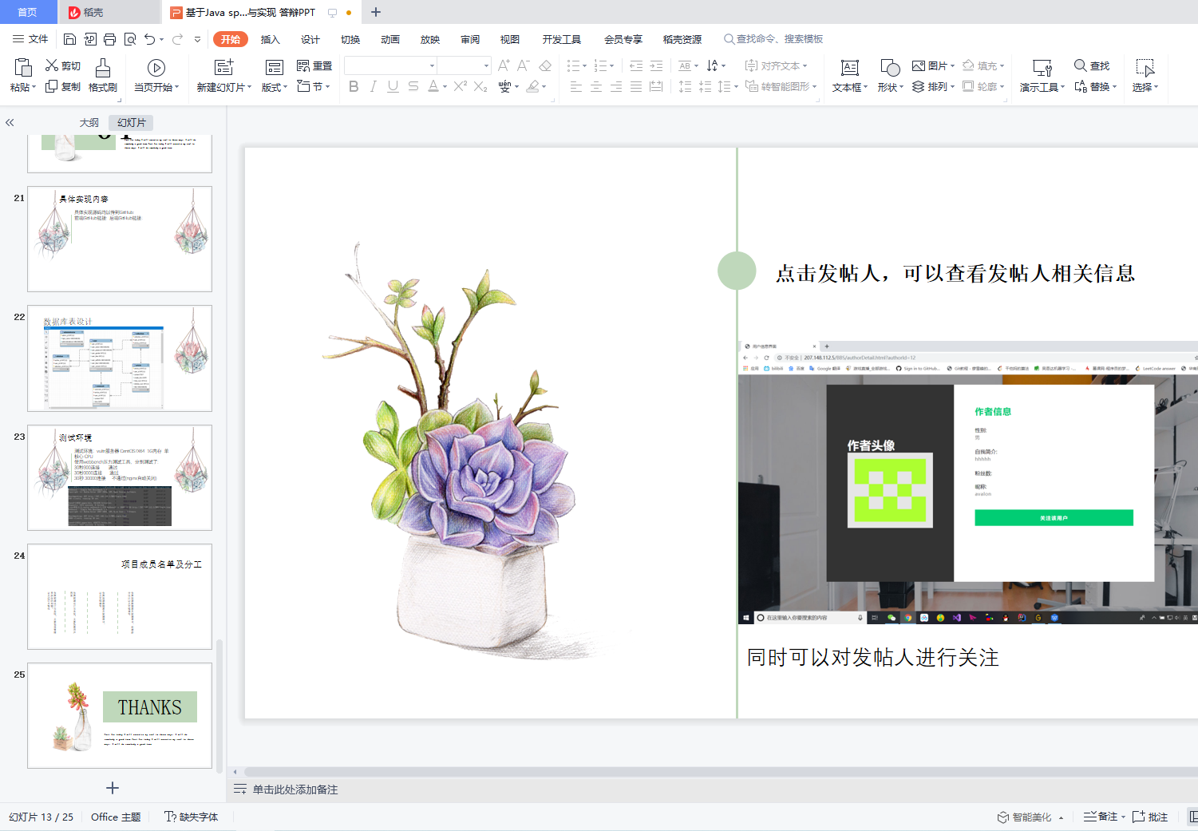The height and width of the screenshot is (831, 1198).
Task: Toggle Bold formatting
Action: (354, 86)
